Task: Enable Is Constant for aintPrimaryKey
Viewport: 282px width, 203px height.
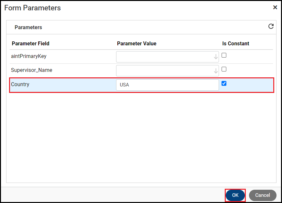Action: [x=224, y=55]
